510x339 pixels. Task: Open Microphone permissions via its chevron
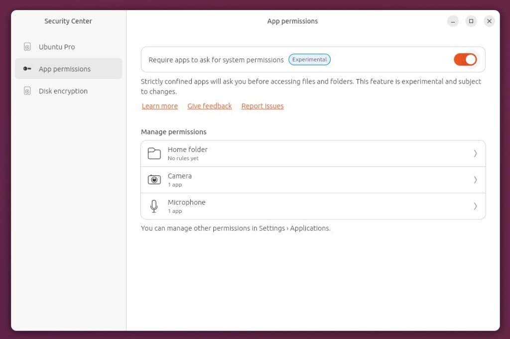[475, 206]
